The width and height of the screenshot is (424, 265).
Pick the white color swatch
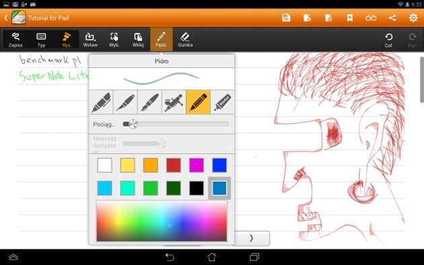tap(104, 165)
